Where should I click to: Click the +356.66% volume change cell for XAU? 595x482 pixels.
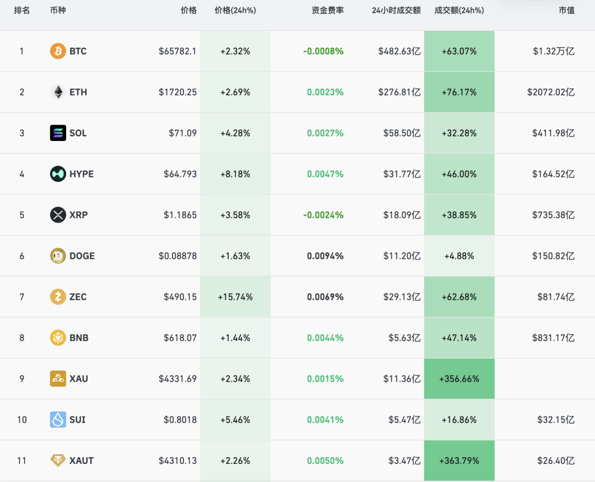click(x=459, y=379)
